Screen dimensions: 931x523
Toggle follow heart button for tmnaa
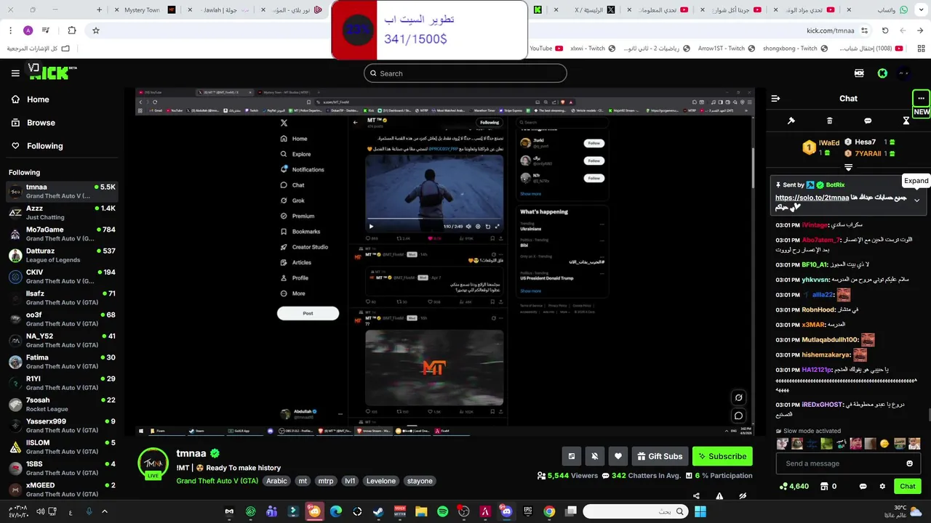tap(618, 456)
